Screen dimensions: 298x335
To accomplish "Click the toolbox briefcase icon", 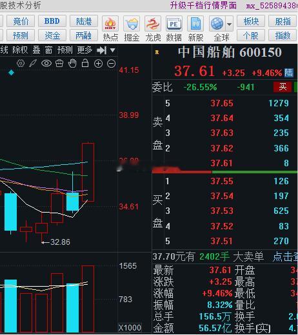I will [x=59, y=63].
